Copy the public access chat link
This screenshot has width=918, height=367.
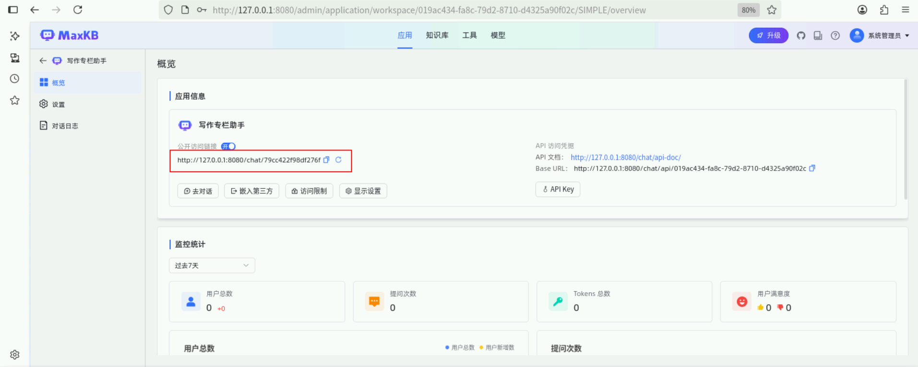[x=326, y=160]
